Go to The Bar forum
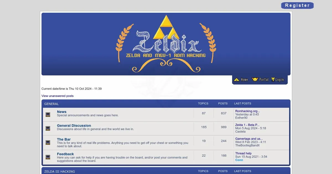 (64, 139)
